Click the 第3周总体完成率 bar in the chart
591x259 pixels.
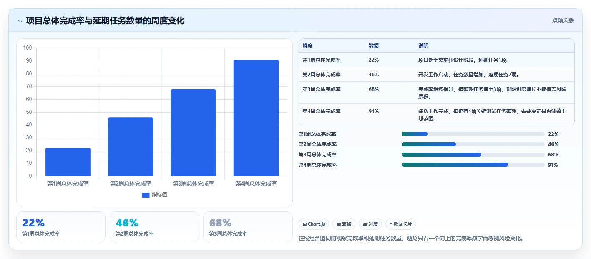pos(193,133)
